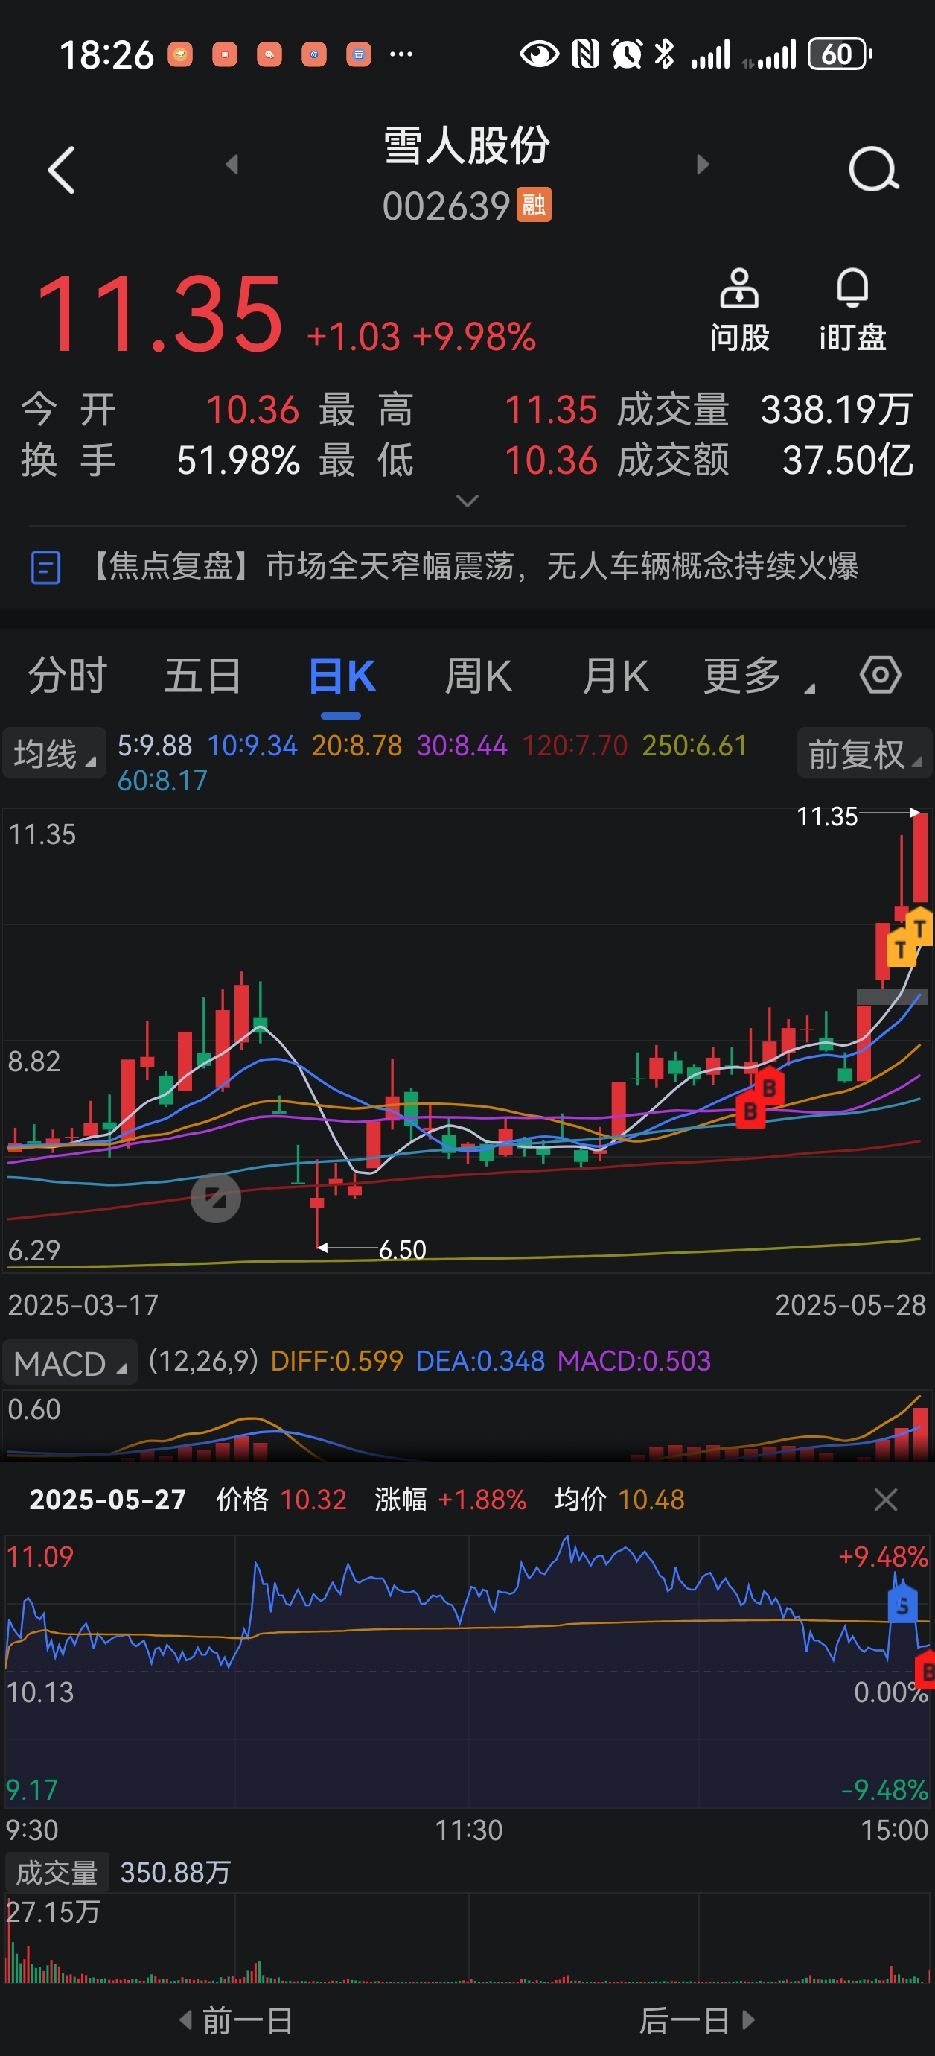Screen dimensions: 935x2056
Task: Tap the status bar eye-comfort icon
Action: click(539, 54)
